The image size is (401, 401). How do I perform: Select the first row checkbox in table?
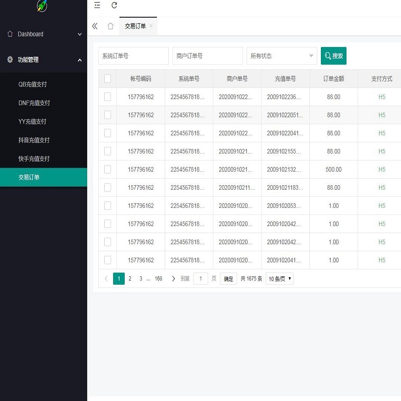point(107,97)
